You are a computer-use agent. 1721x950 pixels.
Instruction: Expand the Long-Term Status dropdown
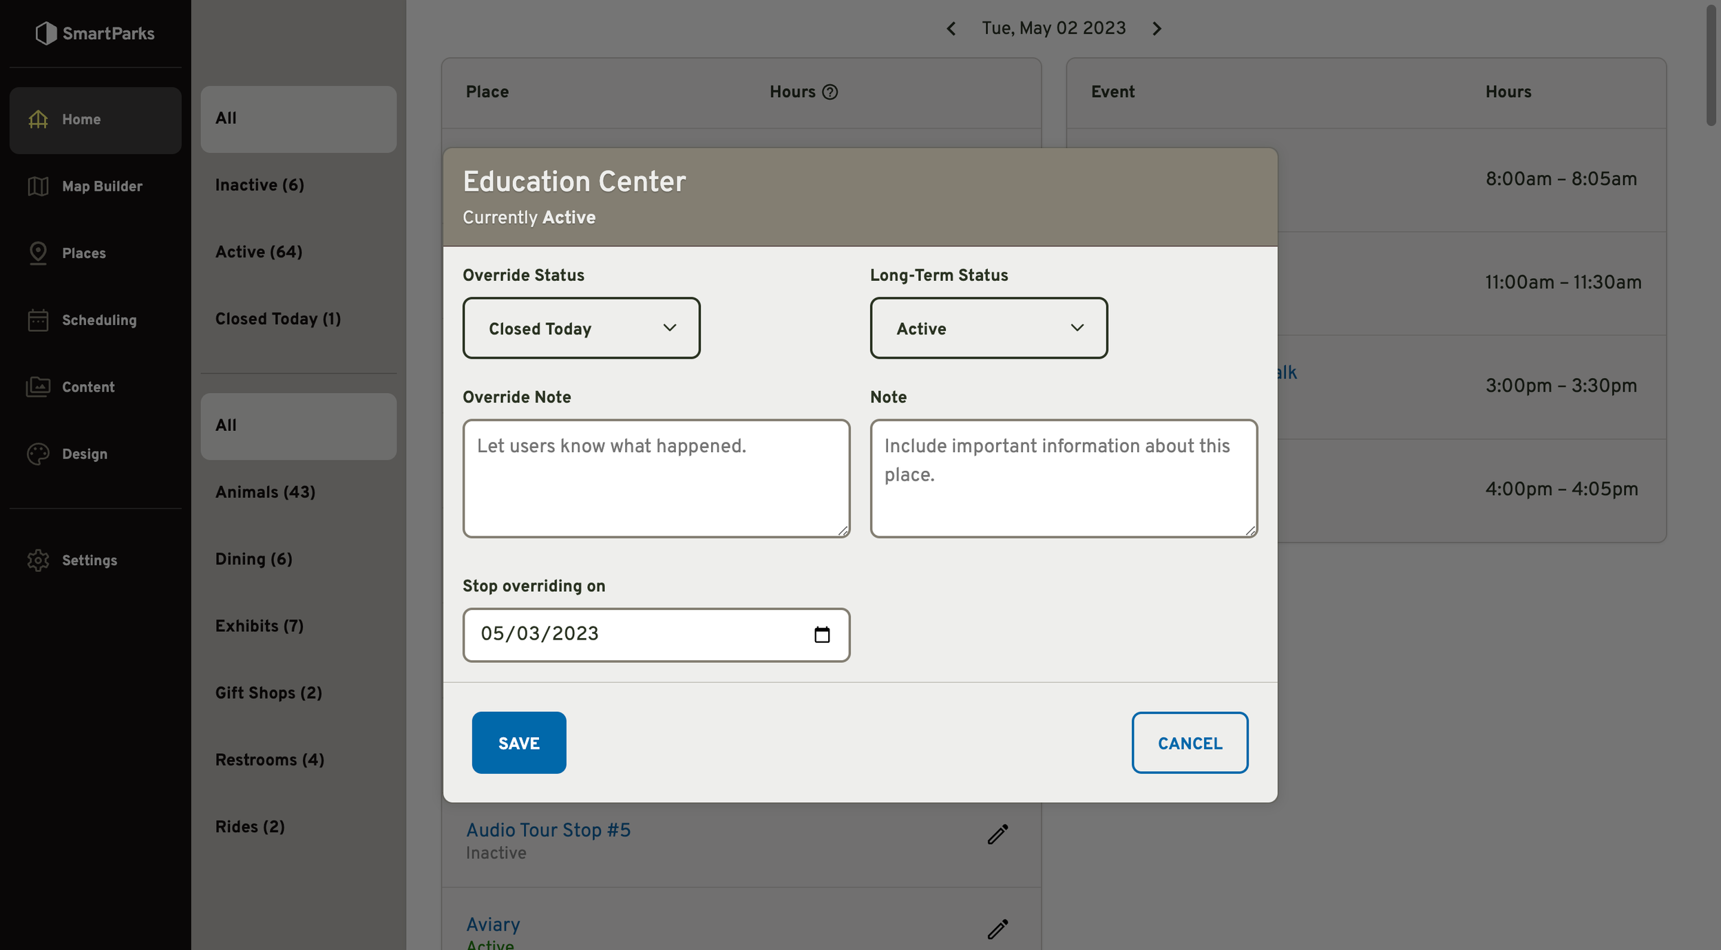tap(989, 328)
